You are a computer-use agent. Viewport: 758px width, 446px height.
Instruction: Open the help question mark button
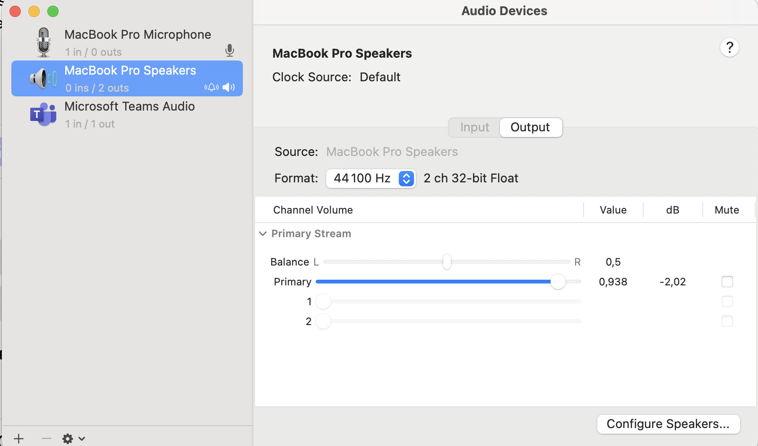click(730, 47)
